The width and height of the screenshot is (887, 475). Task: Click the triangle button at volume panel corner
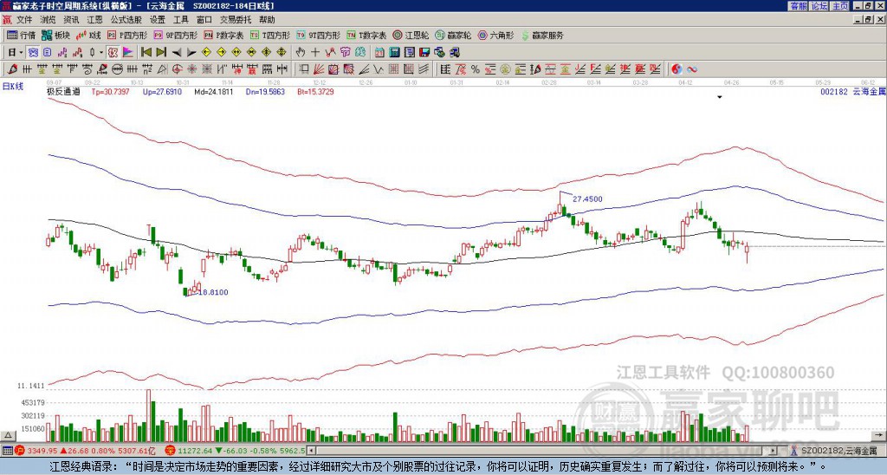pos(7,436)
